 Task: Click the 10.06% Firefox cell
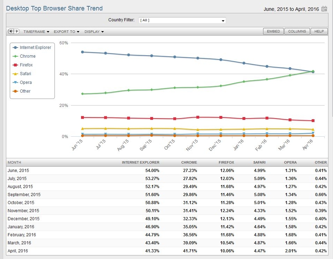pos(227,251)
